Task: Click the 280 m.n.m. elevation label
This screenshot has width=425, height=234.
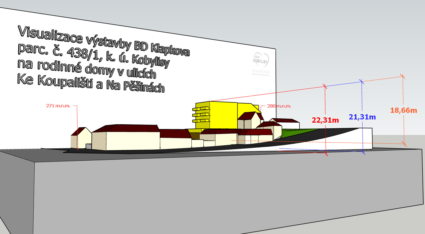Action: 279,106
